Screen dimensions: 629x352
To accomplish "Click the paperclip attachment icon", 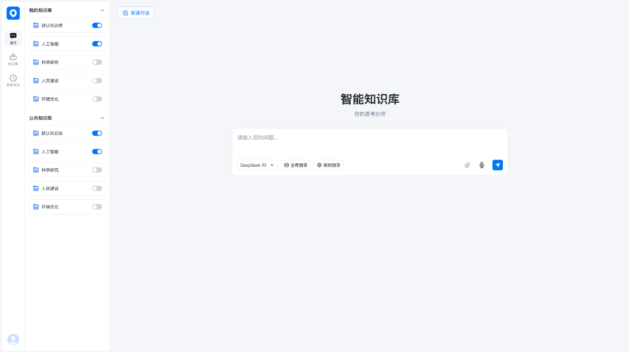I will pos(467,165).
